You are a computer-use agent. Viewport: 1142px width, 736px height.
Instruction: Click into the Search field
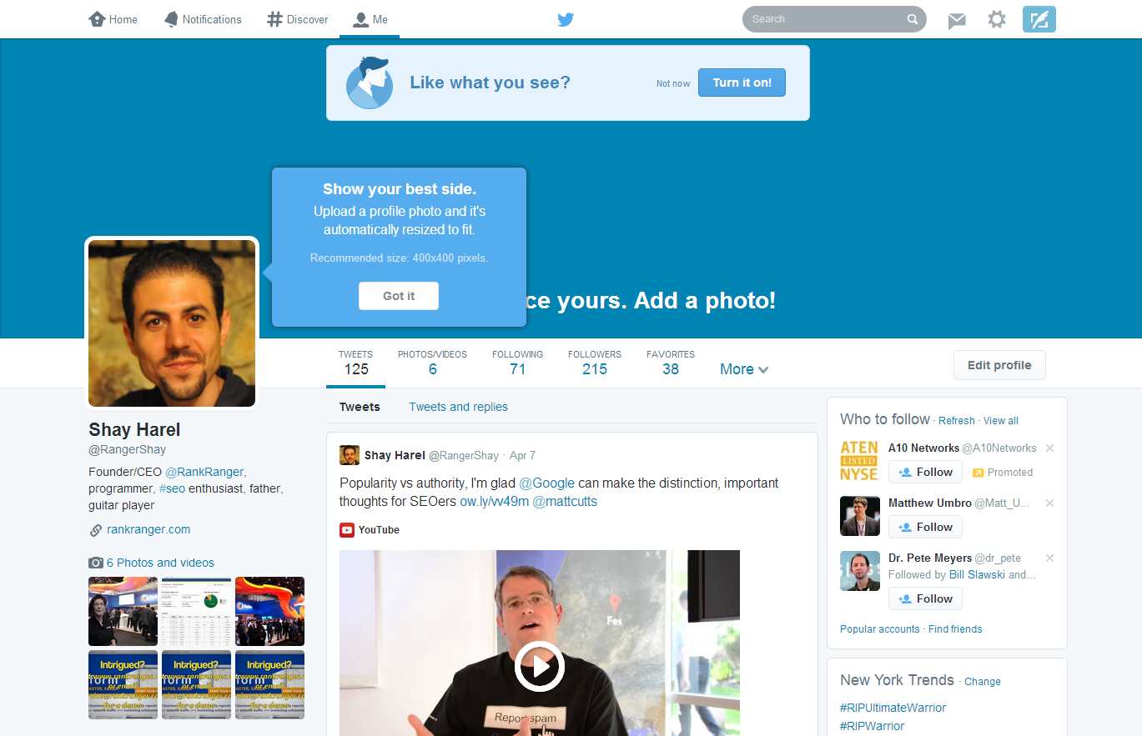pos(834,19)
